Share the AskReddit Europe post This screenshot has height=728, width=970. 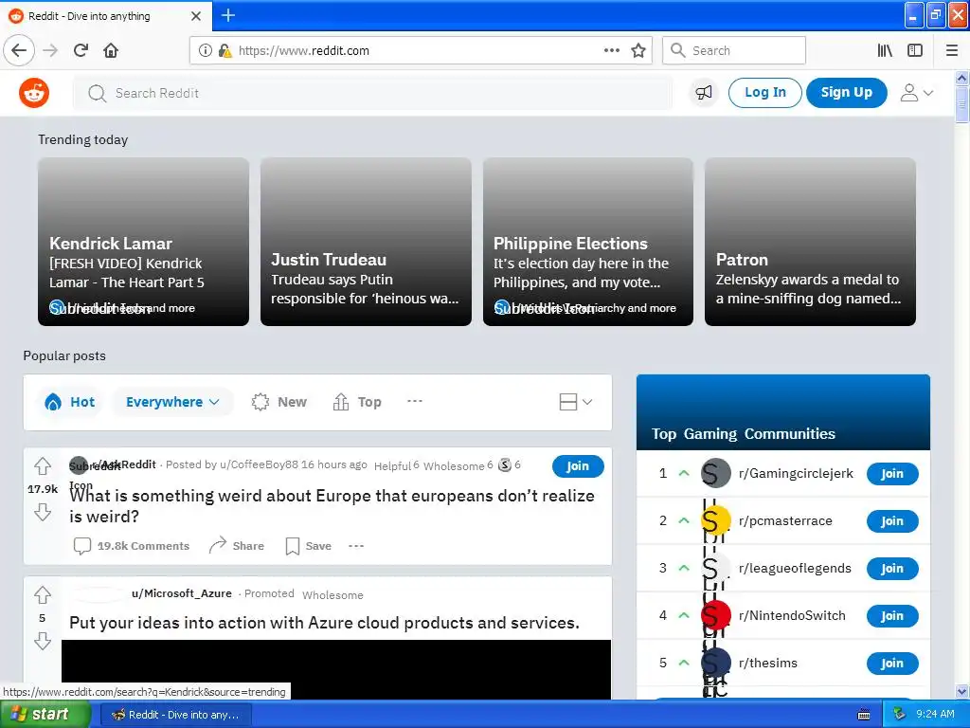236,546
